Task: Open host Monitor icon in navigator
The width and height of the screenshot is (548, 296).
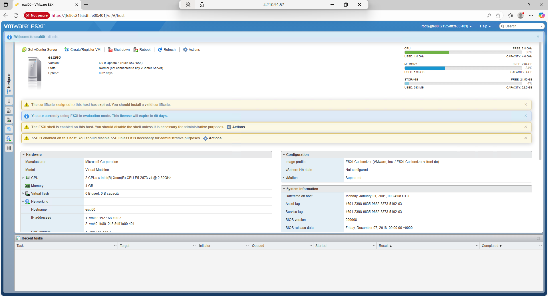Action: pyautogui.click(x=9, y=120)
